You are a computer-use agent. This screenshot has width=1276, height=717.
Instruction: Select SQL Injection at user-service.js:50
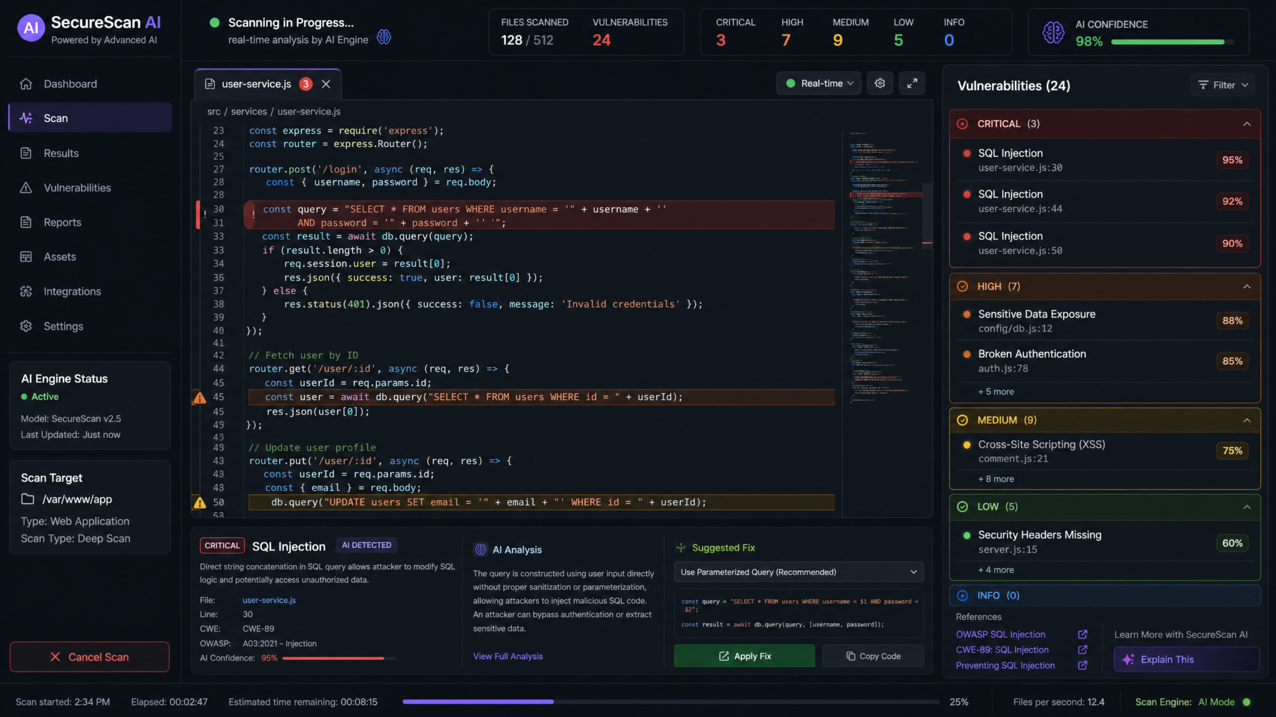(x=1105, y=243)
